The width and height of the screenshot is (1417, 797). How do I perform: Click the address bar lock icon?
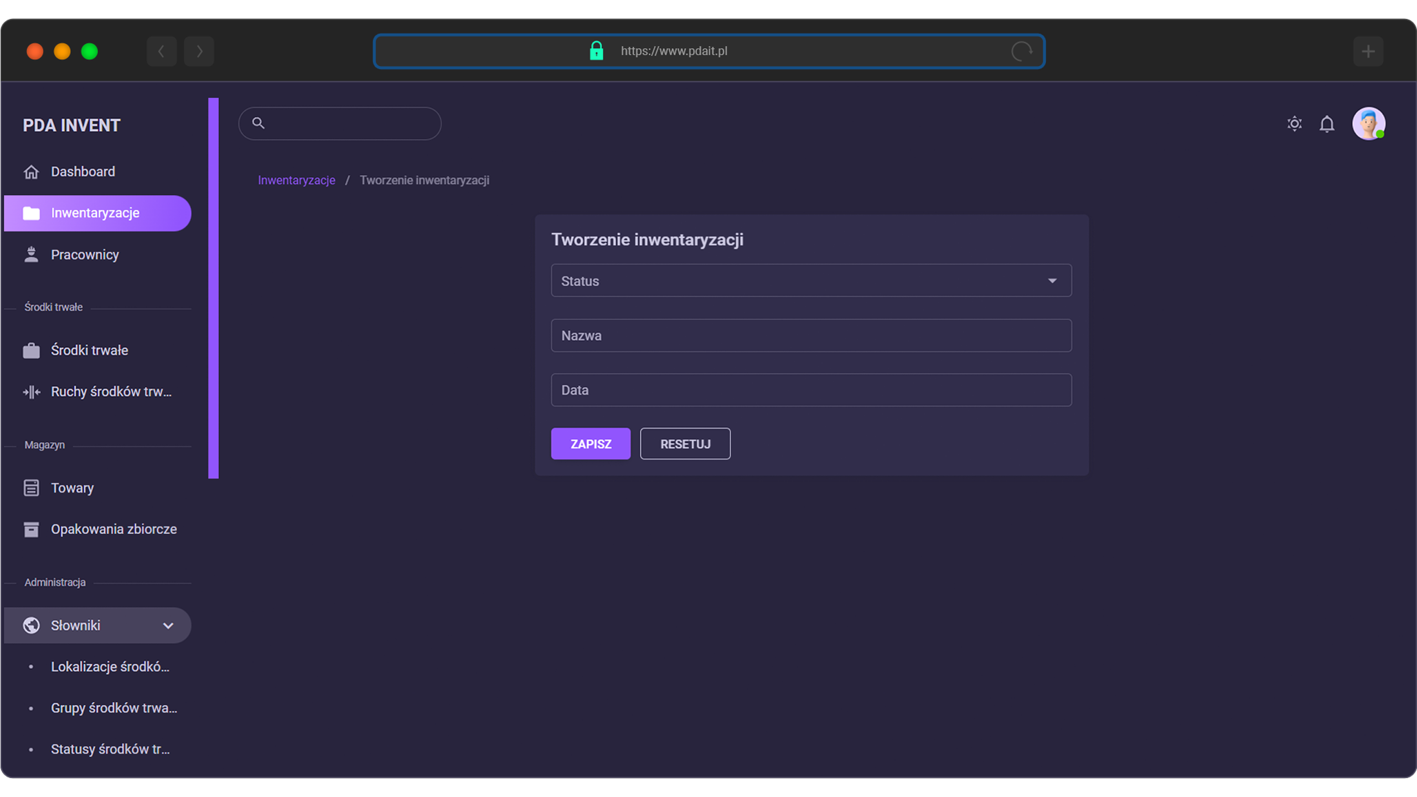(596, 51)
